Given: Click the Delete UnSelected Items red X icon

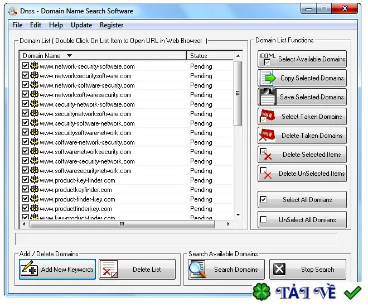Looking at the screenshot, I should point(266,173).
